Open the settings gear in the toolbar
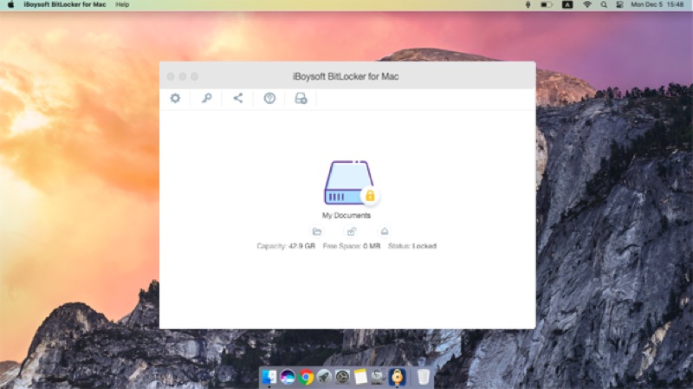 tap(176, 98)
